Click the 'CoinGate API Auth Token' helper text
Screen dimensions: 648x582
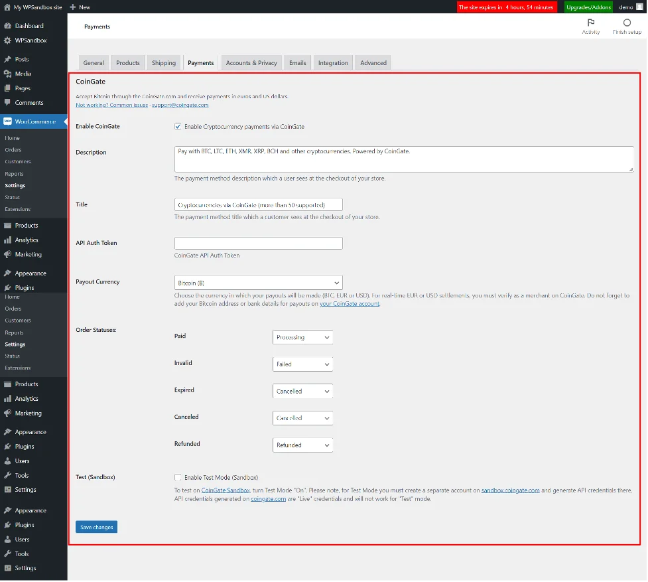click(207, 256)
